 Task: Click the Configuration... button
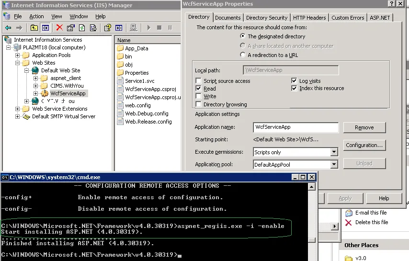364,145
